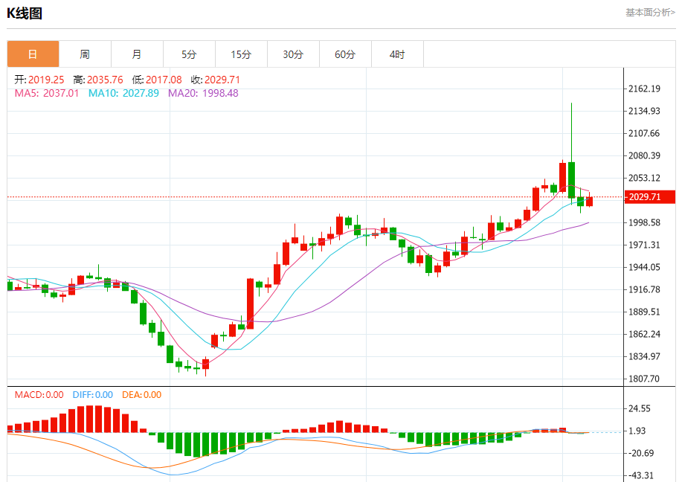Screen dimensions: 682x482
Task: Click the DEA:0.00 indicator label
Action: click(142, 395)
